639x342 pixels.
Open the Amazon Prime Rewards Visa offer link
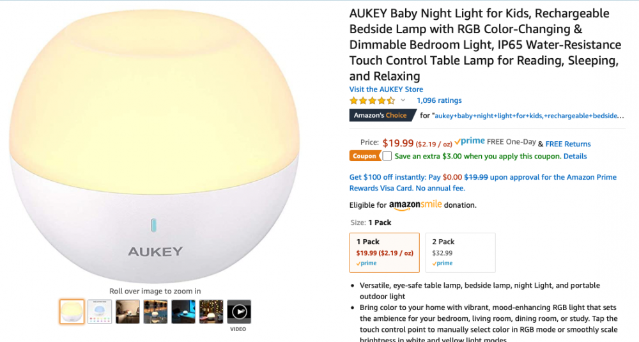[482, 183]
